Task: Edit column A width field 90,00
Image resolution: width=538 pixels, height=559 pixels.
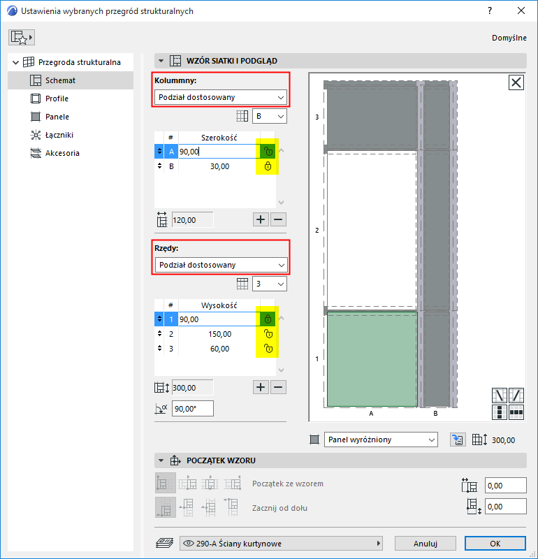Action: tap(219, 152)
